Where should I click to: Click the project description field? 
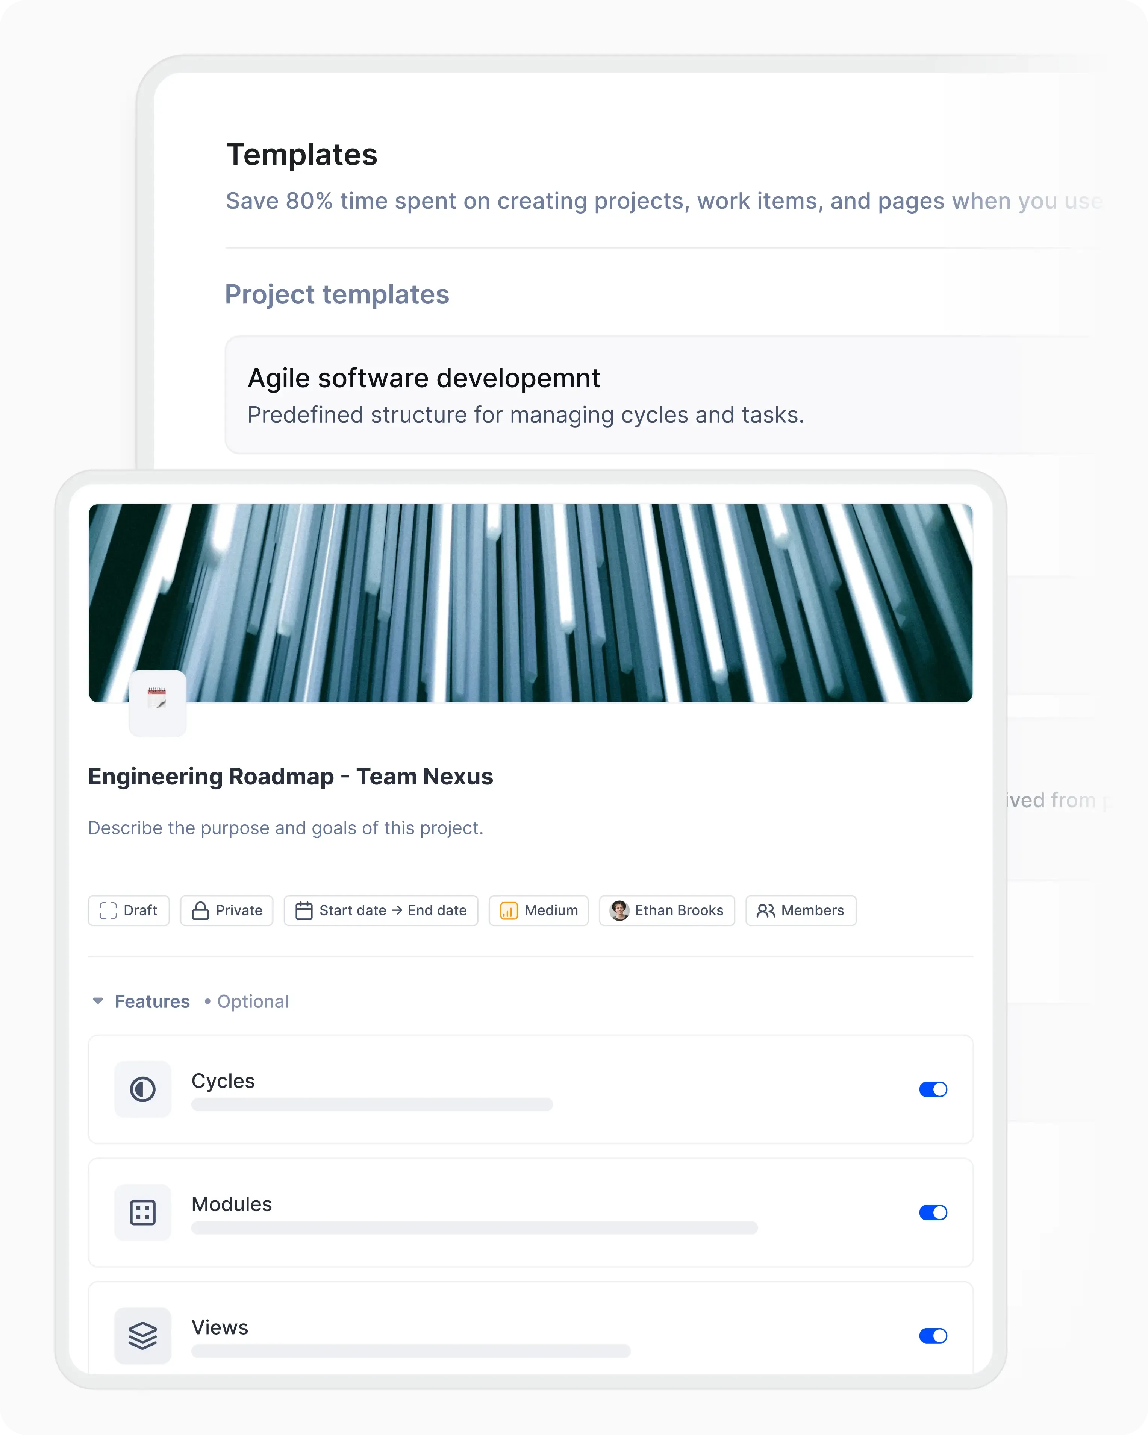click(286, 827)
